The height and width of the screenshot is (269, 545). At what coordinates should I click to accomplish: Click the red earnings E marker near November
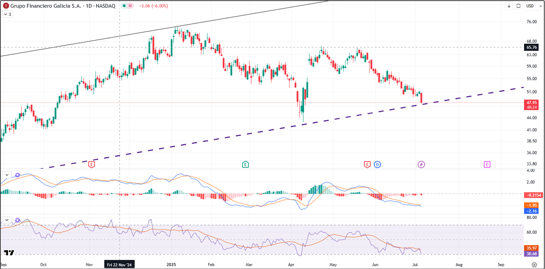(x=91, y=164)
